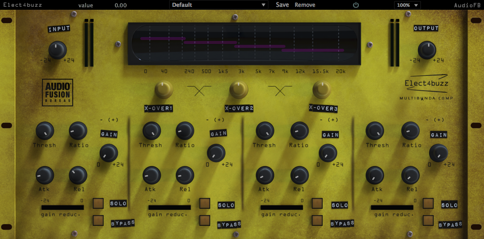This screenshot has width=484, height=239.
Task: Click the frequency band spectrum display
Action: pos(244,43)
